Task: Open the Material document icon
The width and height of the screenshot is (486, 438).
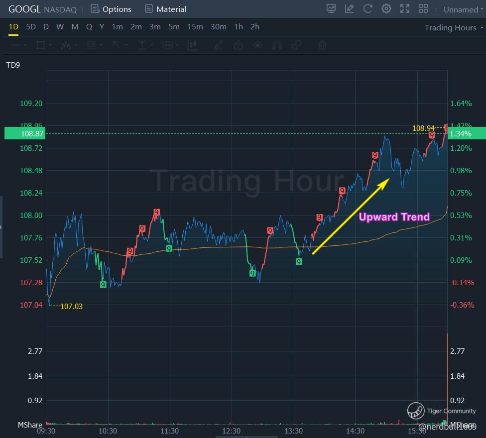Action: click(149, 8)
